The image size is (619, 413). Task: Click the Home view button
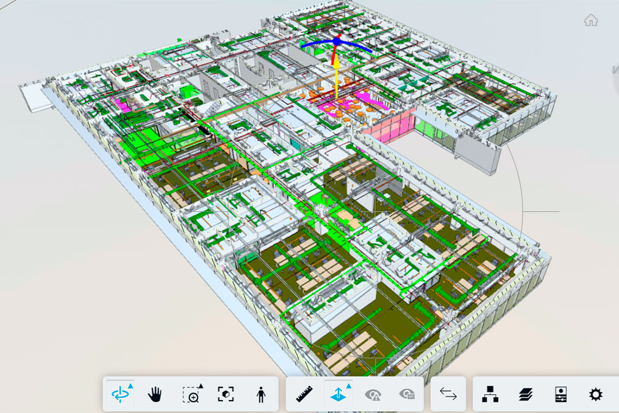pyautogui.click(x=591, y=20)
